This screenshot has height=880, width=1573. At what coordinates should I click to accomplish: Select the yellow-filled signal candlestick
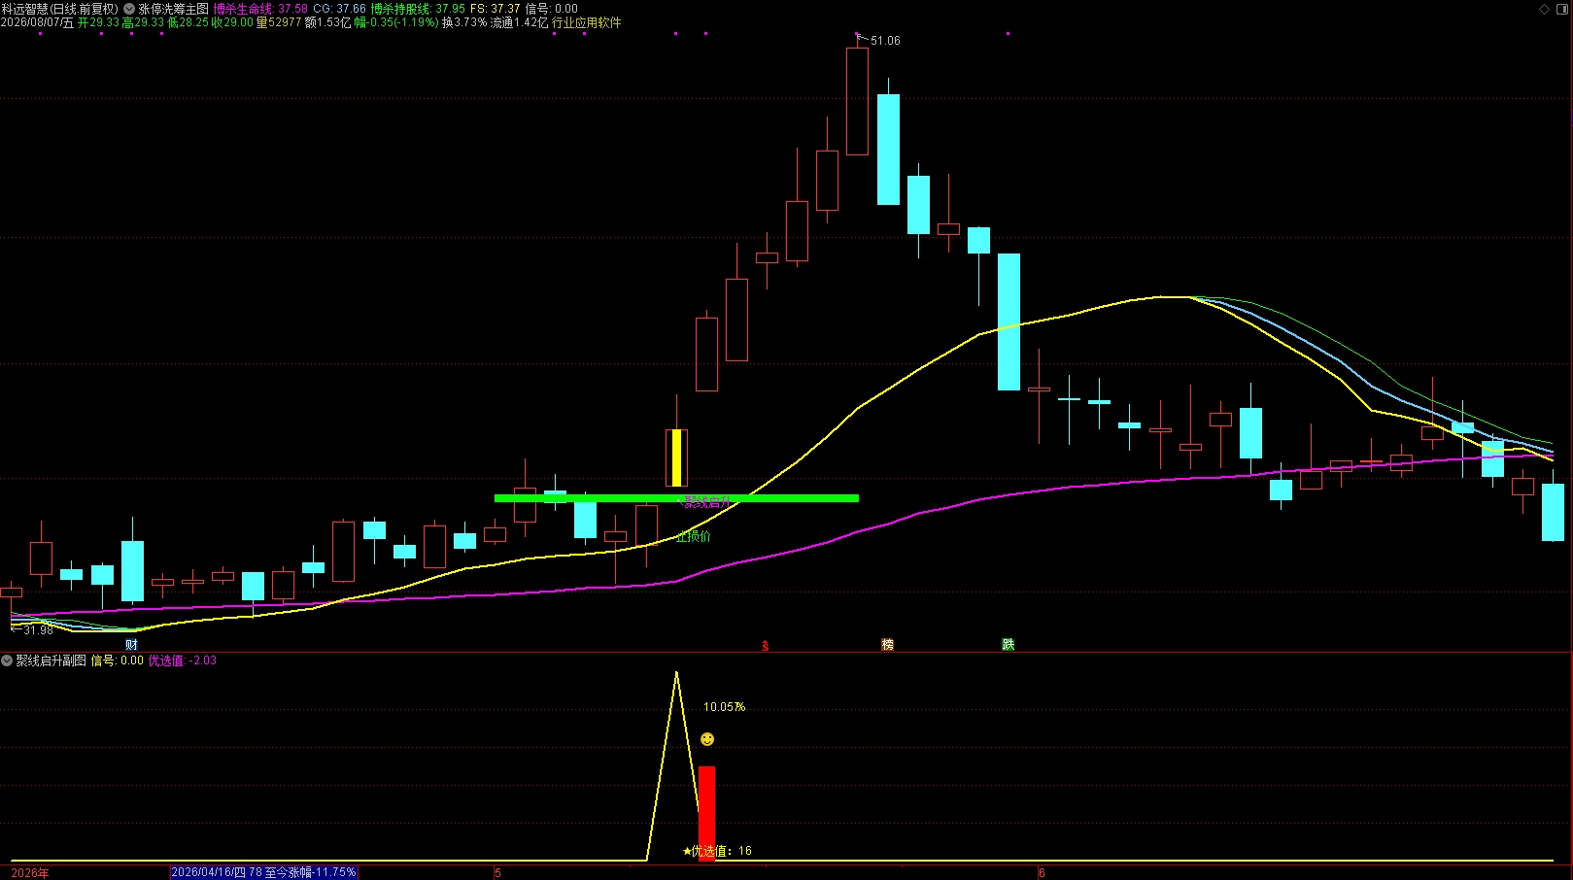pos(676,457)
